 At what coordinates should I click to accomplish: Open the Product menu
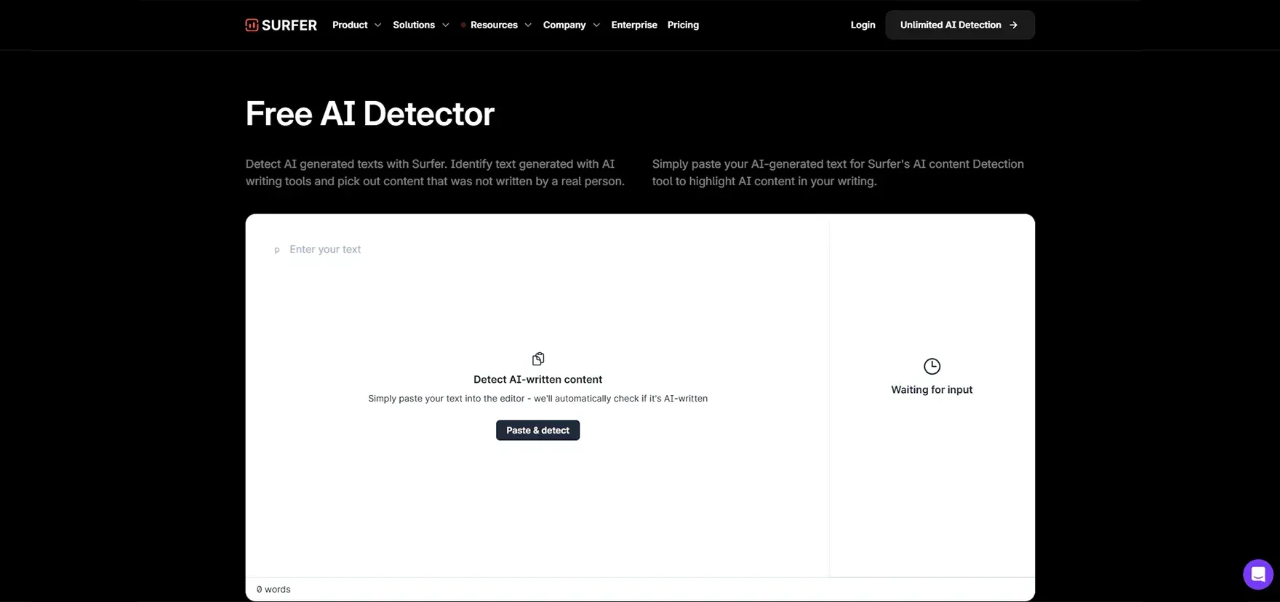pyautogui.click(x=350, y=25)
